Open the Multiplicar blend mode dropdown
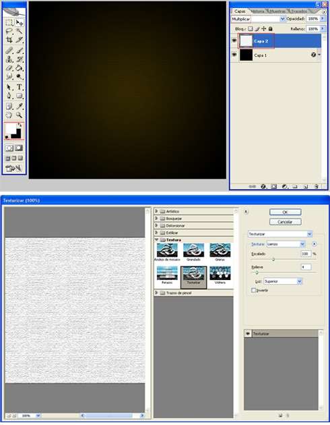The width and height of the screenshot is (330, 425). point(258,19)
